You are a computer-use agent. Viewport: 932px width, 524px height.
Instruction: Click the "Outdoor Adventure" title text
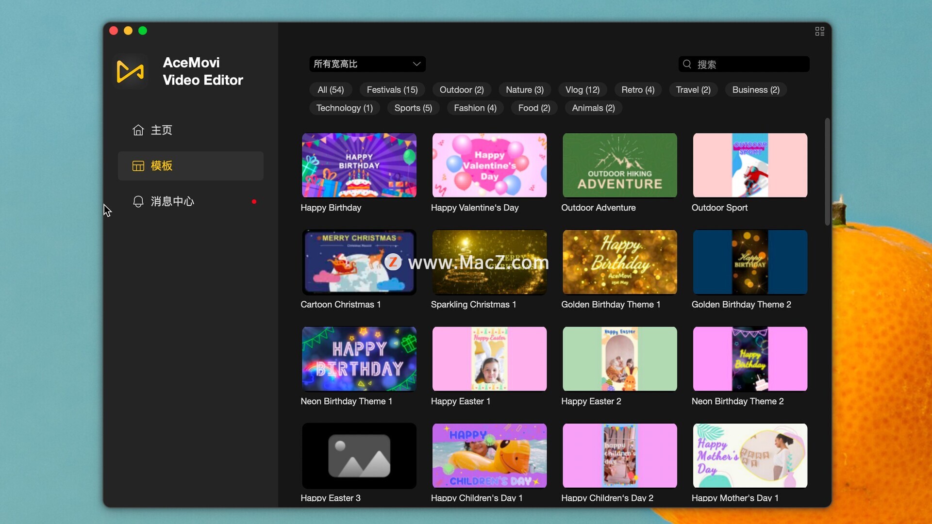pos(598,208)
